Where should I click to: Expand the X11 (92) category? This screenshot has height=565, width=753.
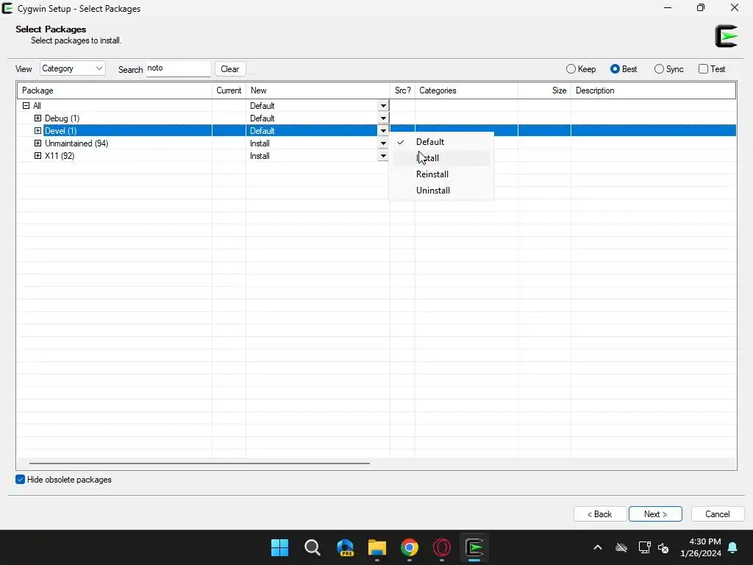click(x=38, y=156)
